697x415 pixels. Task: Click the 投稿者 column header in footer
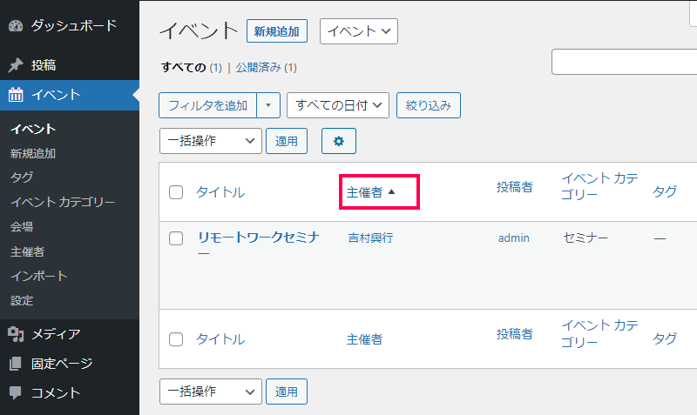(515, 334)
